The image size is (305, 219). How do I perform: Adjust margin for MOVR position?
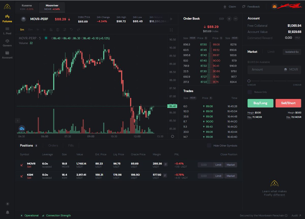point(166,164)
